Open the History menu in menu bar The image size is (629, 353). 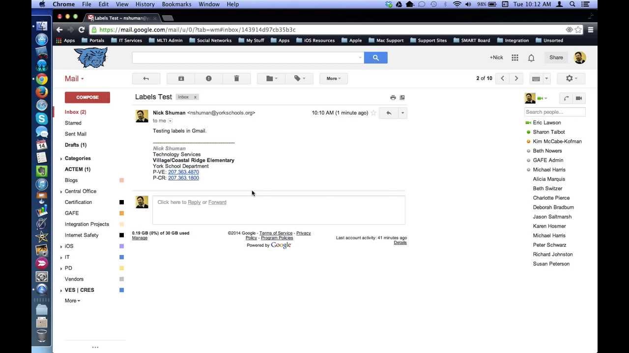(x=145, y=4)
